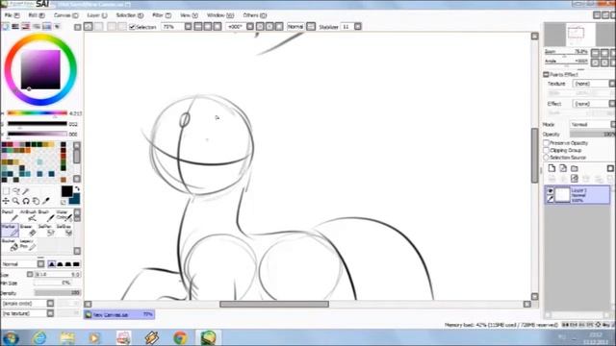
Task: Click the vertical canvas scrollbar thumb
Action: click(x=535, y=156)
